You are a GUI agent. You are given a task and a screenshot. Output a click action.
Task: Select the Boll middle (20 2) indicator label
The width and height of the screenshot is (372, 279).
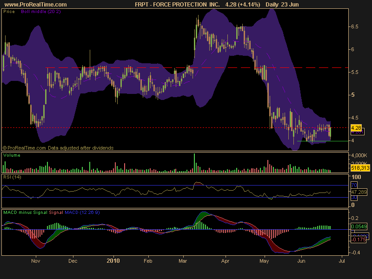tap(41, 11)
